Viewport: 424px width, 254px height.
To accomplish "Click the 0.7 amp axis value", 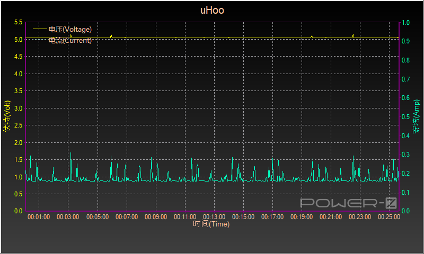I will pyautogui.click(x=405, y=79).
